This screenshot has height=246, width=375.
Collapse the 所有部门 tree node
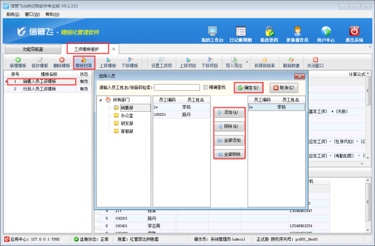pos(100,100)
